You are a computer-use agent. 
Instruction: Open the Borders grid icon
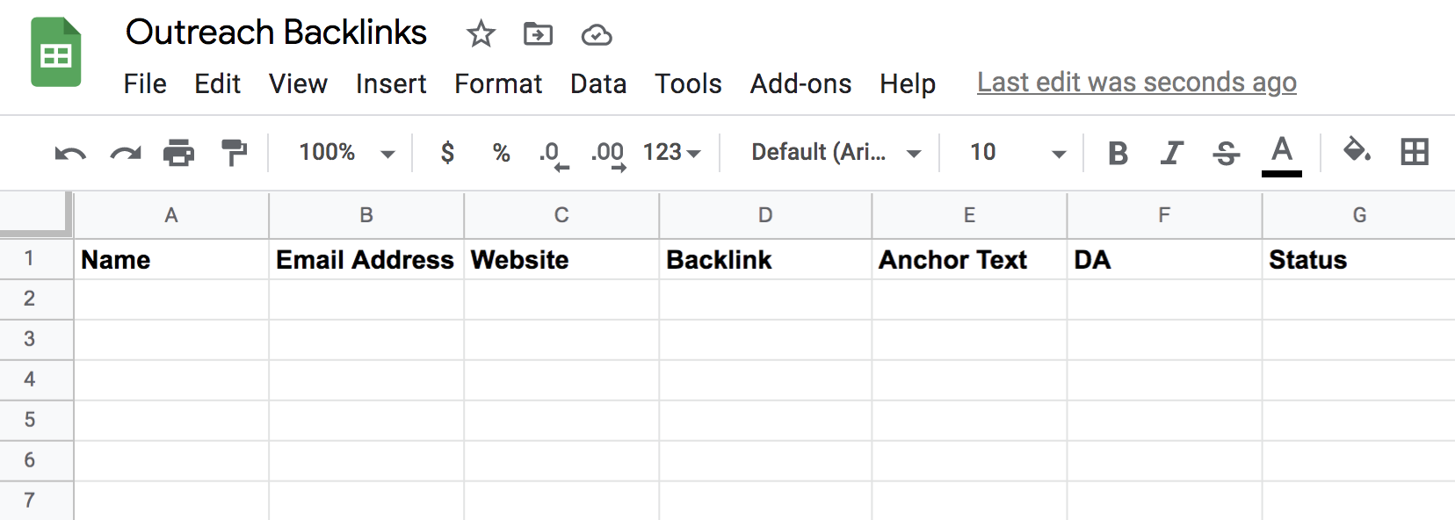coord(1415,152)
